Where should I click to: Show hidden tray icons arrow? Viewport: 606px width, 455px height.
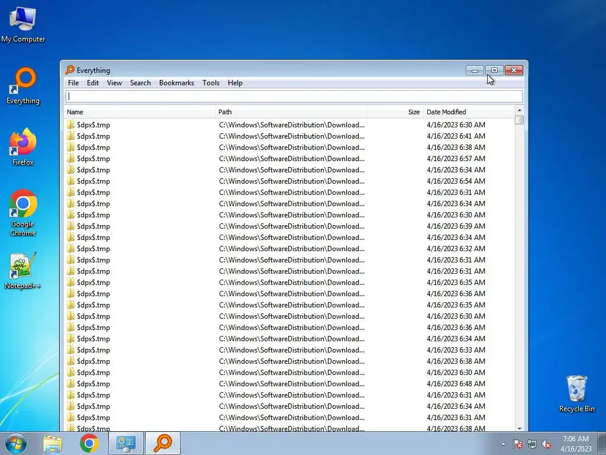[503, 444]
